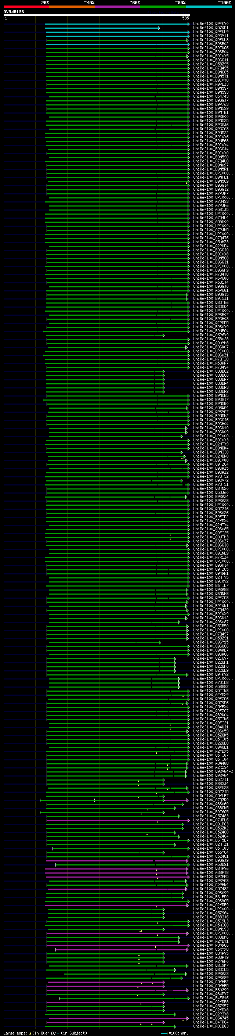This screenshot has width=235, height=1036.
Task: Click hit label UniRef100_B3LF50
Action: (x=211, y=897)
